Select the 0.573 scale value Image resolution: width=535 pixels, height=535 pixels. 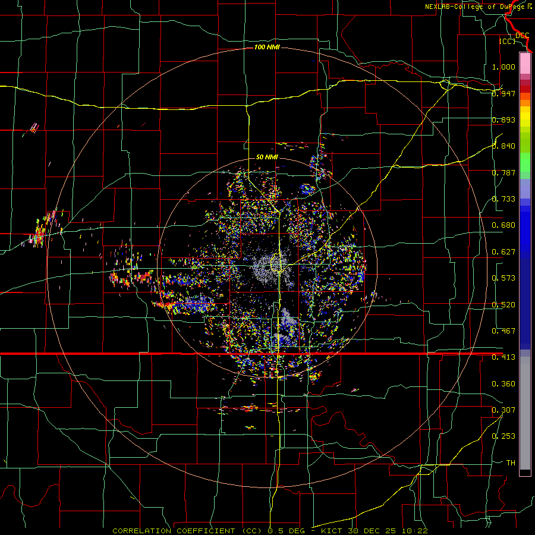[x=503, y=278]
